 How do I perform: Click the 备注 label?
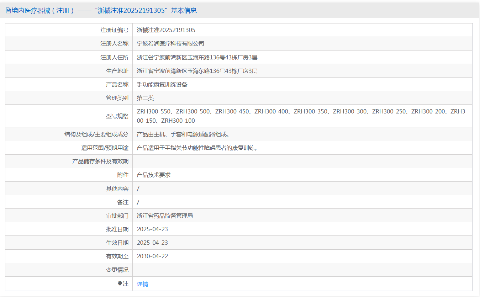coord(123,202)
